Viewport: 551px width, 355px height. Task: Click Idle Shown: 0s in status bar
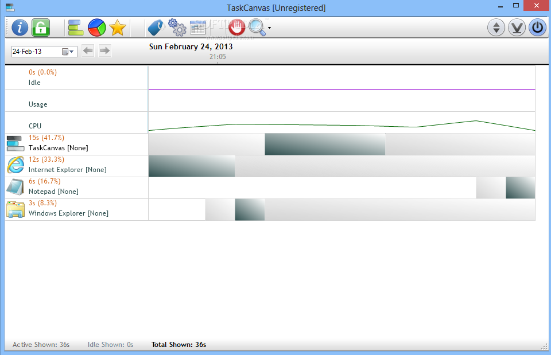click(110, 345)
